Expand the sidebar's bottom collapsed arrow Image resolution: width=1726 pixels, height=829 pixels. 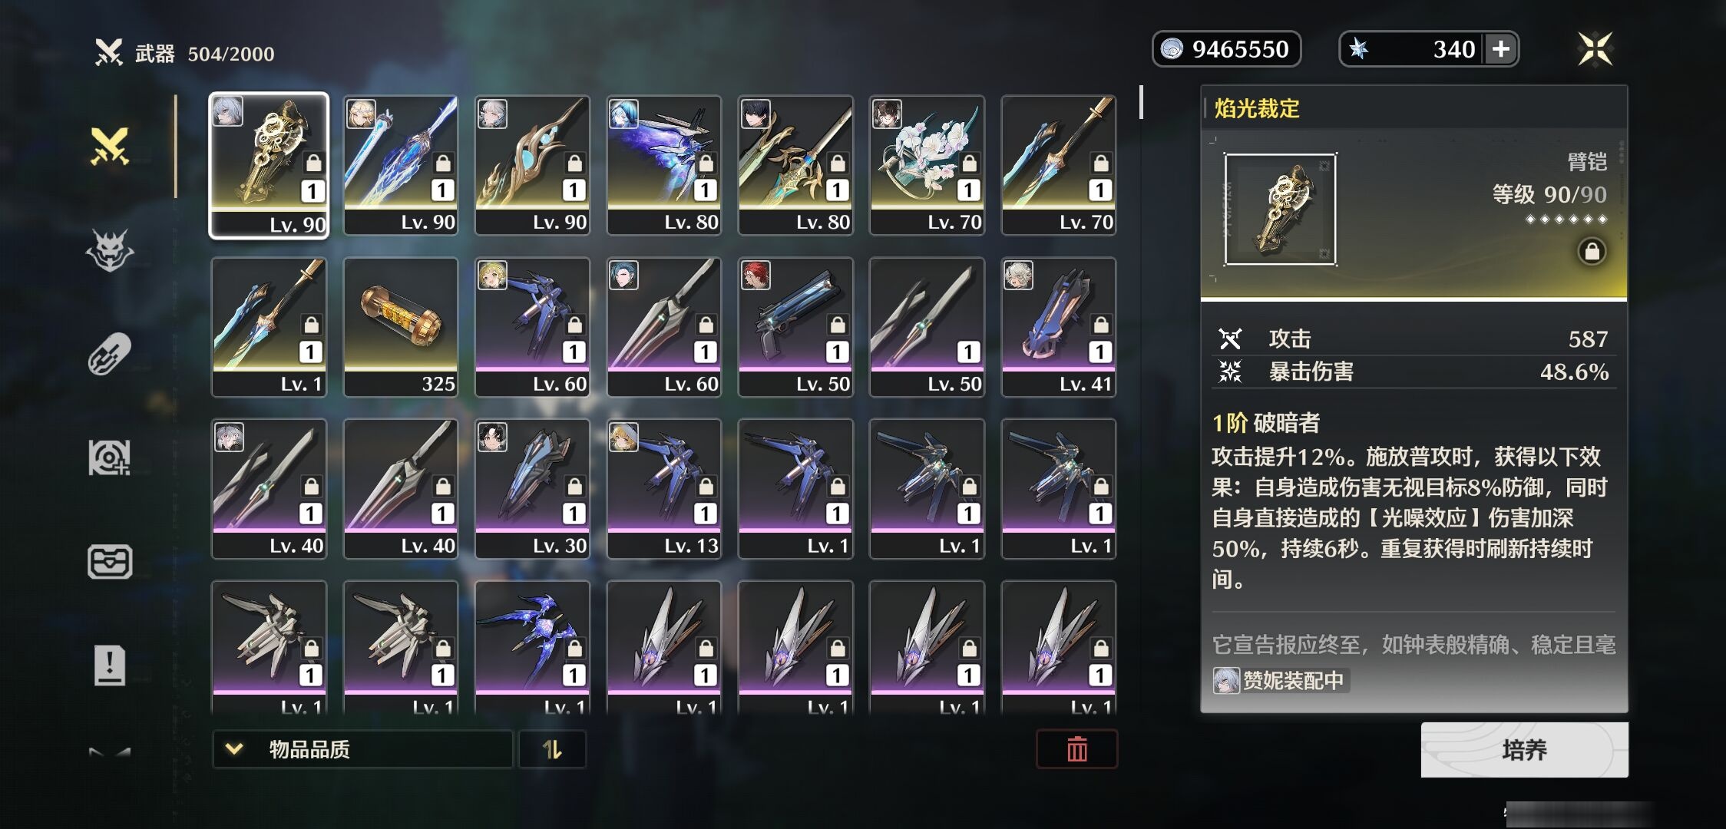(x=110, y=752)
